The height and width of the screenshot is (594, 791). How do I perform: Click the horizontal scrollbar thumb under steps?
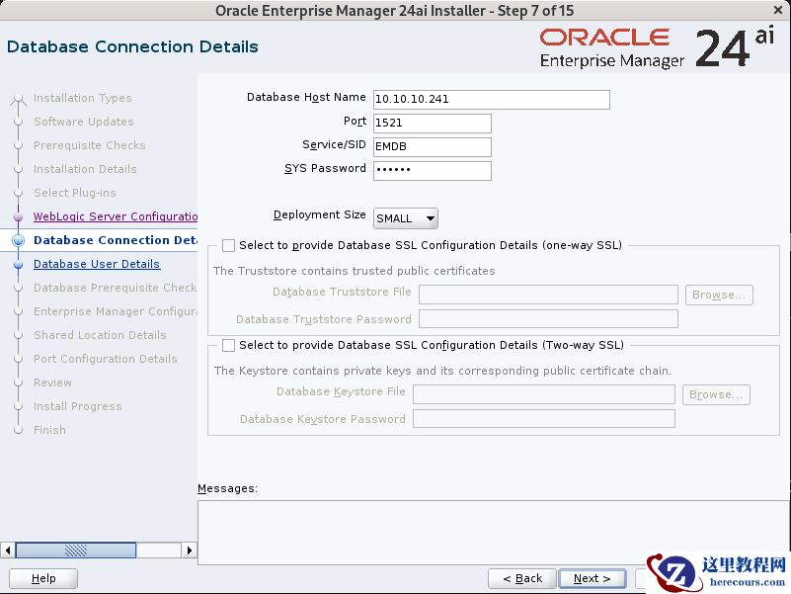pyautogui.click(x=76, y=551)
